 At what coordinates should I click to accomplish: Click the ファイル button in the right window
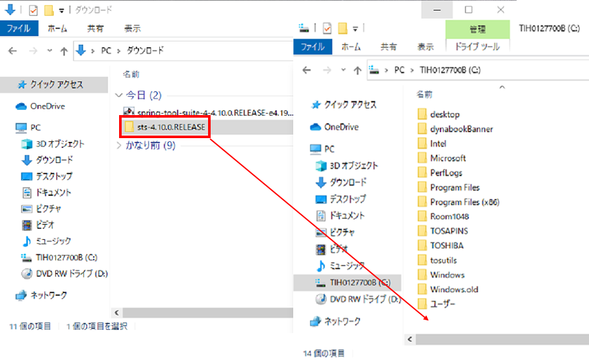(312, 47)
